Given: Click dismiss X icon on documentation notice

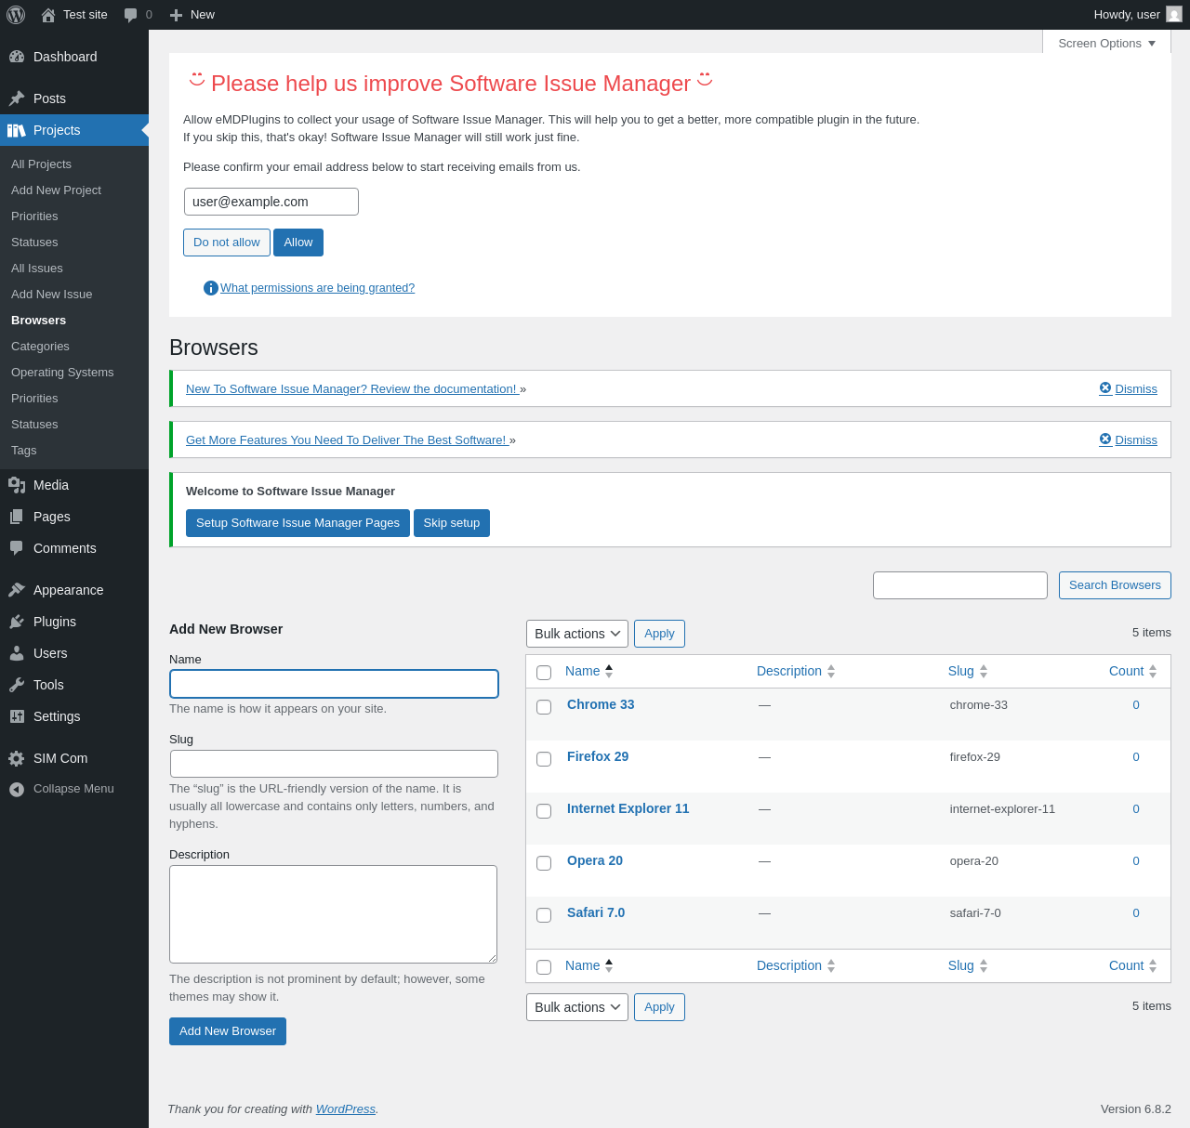Looking at the screenshot, I should pyautogui.click(x=1105, y=388).
